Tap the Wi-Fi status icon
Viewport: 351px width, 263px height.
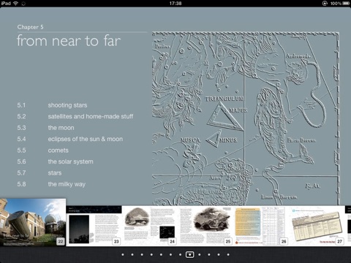click(15, 4)
